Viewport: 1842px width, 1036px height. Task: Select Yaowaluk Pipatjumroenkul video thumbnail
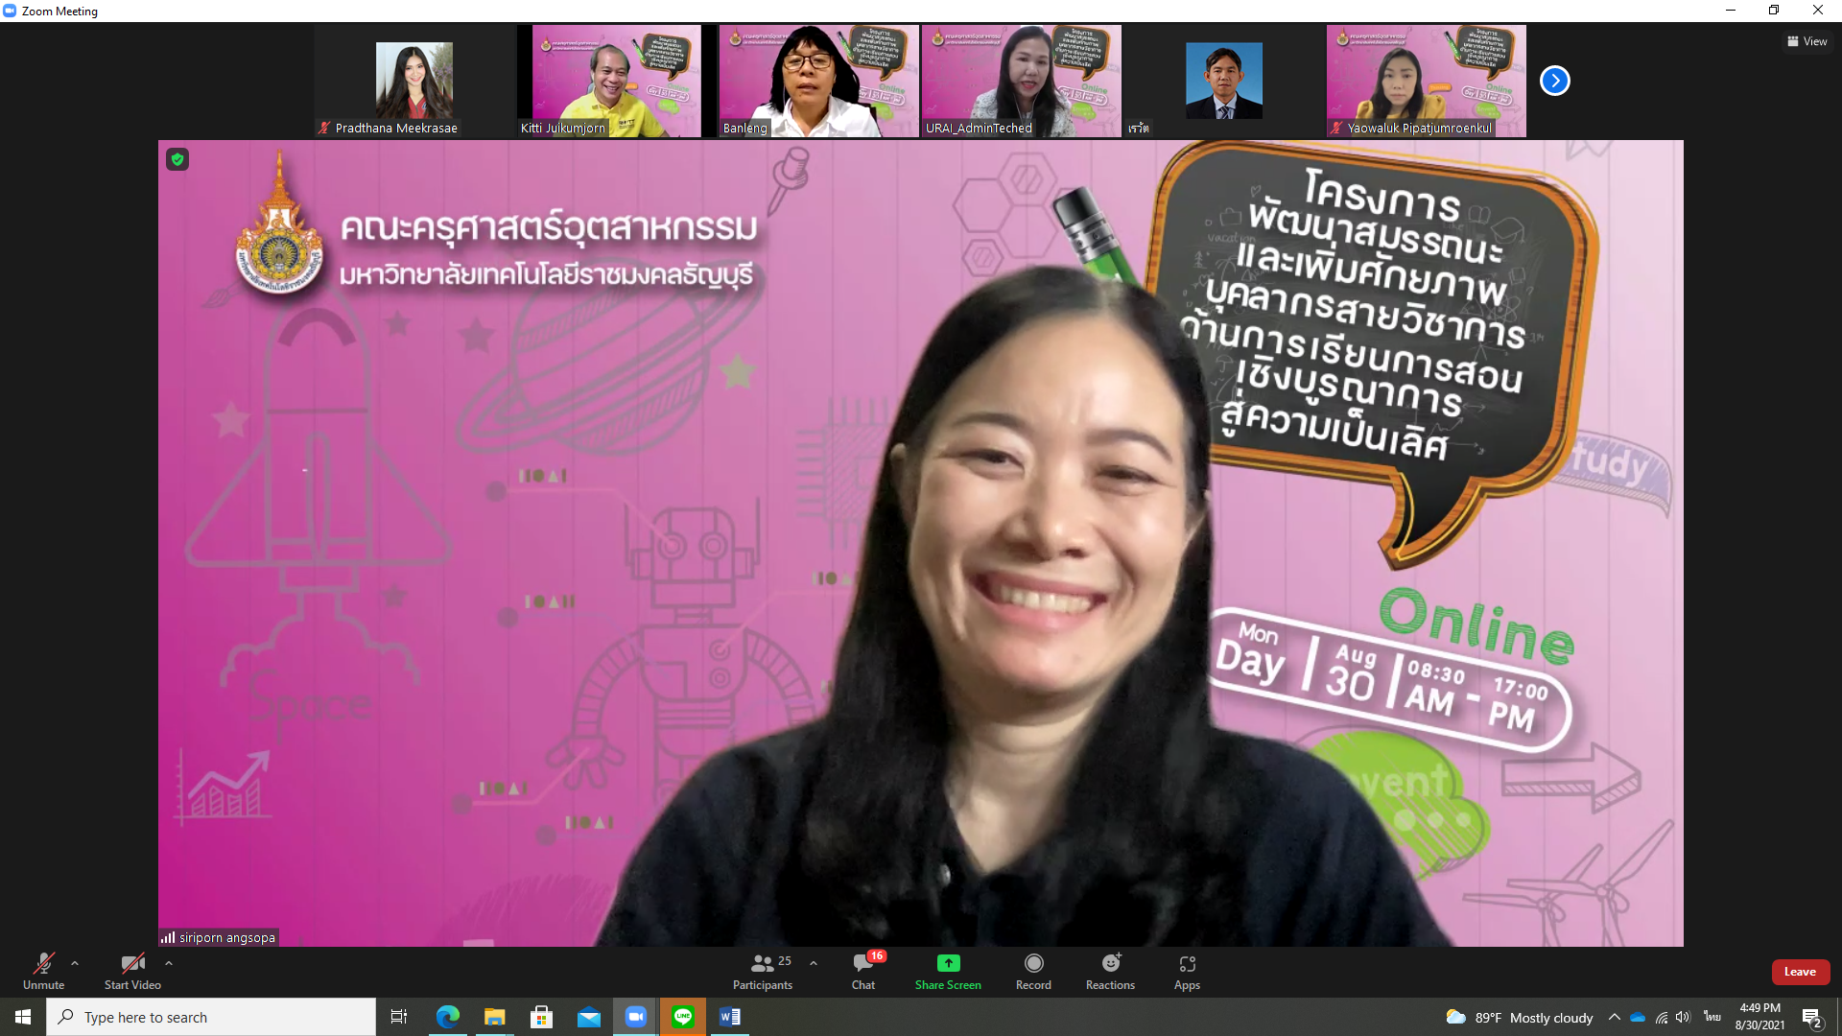tap(1426, 81)
